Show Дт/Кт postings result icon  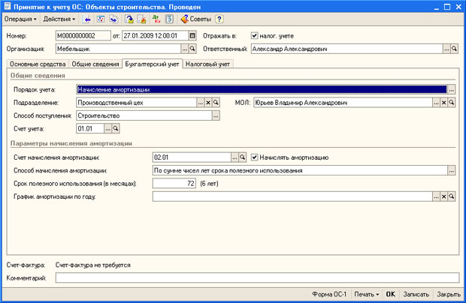point(156,19)
